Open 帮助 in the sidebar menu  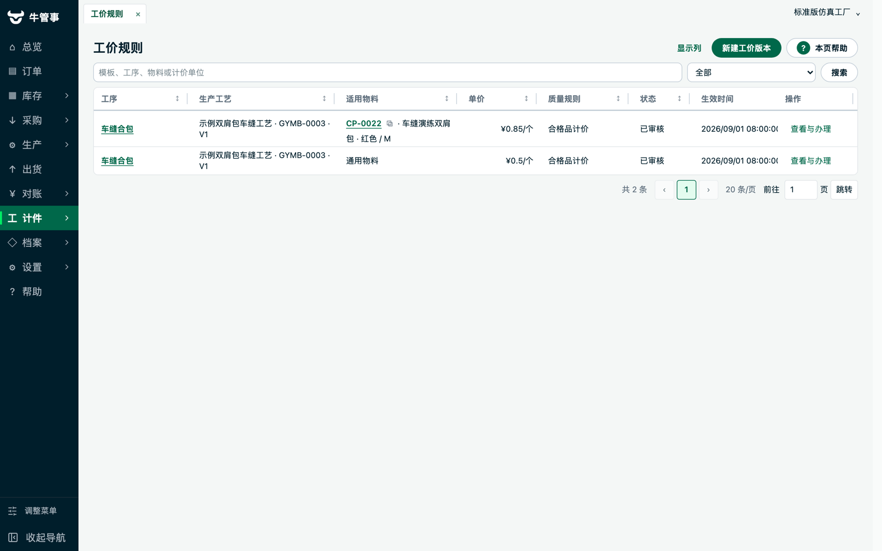click(x=39, y=291)
